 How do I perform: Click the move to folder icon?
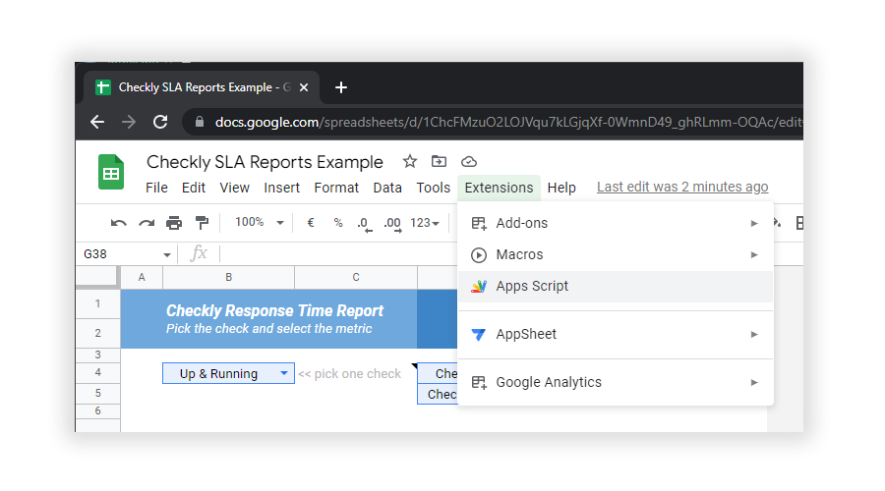pos(440,162)
